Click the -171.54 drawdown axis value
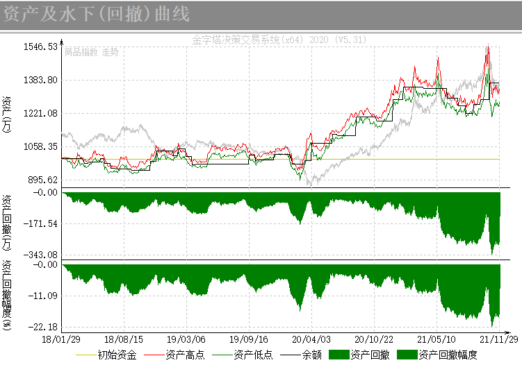The image size is (522, 365). [x=40, y=223]
